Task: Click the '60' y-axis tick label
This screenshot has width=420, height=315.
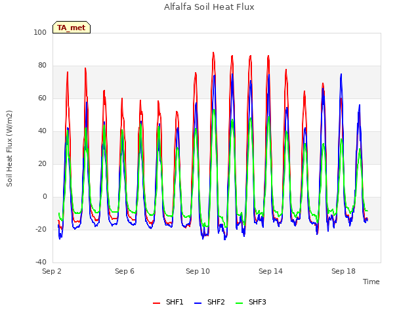Action: point(42,98)
